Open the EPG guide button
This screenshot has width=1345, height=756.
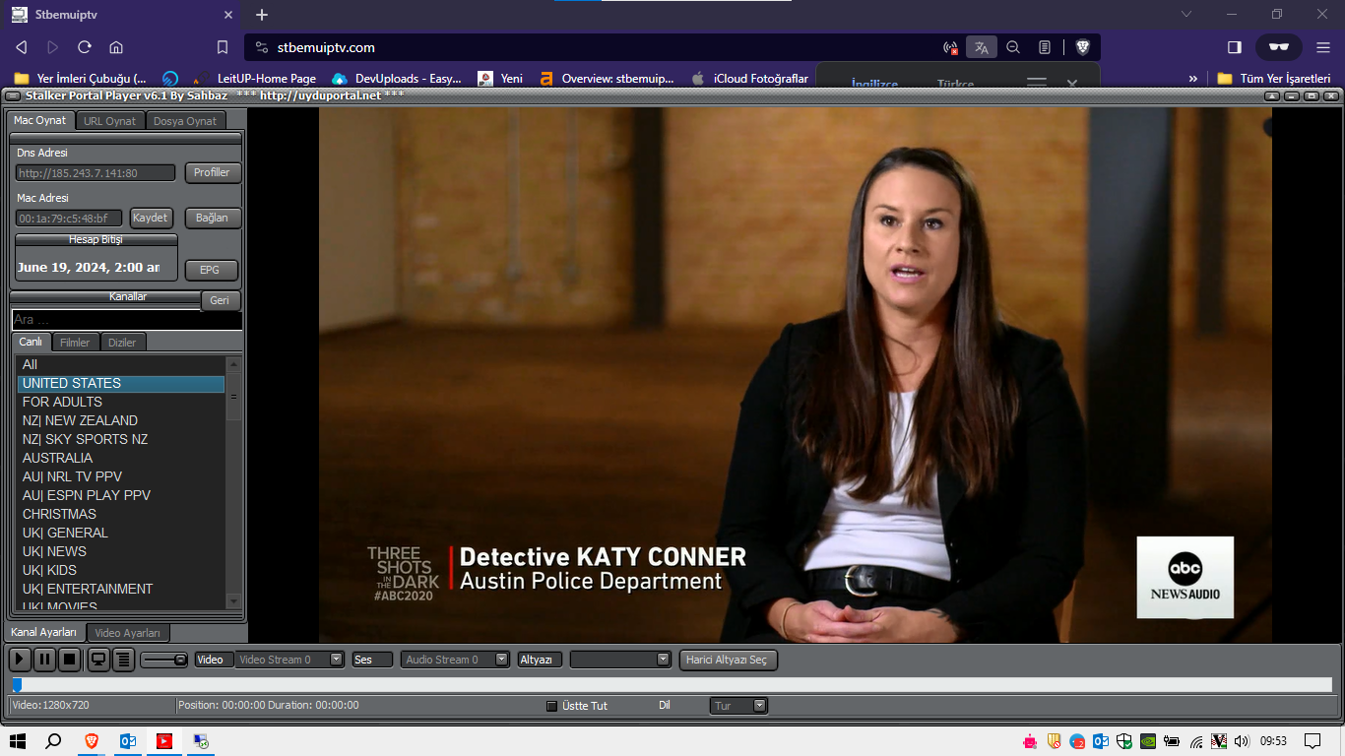point(210,270)
